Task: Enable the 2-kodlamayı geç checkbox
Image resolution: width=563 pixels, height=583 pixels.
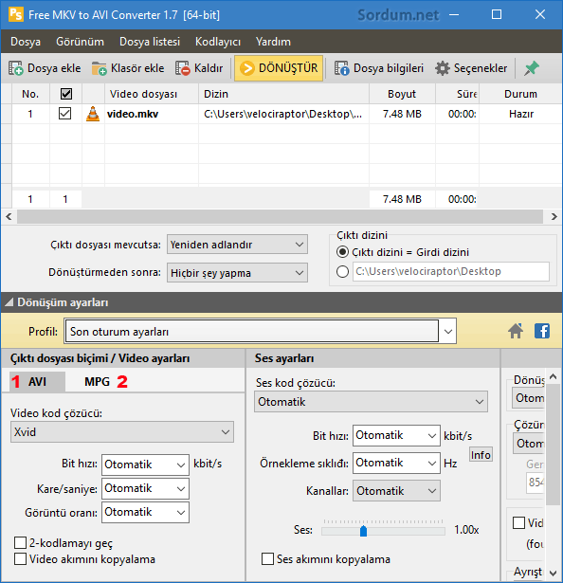Action: tap(21, 543)
